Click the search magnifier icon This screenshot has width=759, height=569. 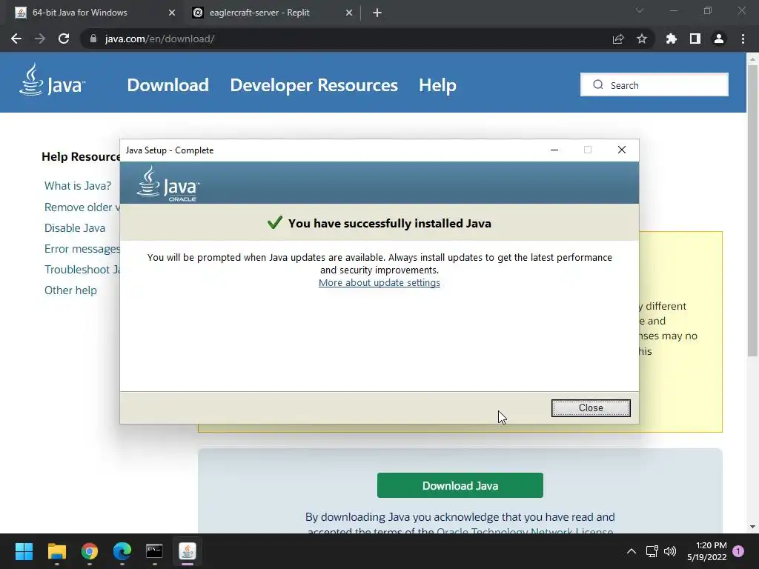598,84
